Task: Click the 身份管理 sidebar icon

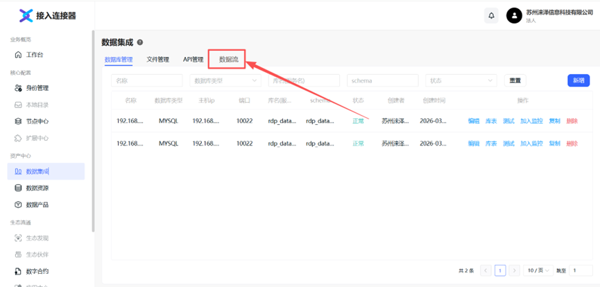Action: point(19,88)
